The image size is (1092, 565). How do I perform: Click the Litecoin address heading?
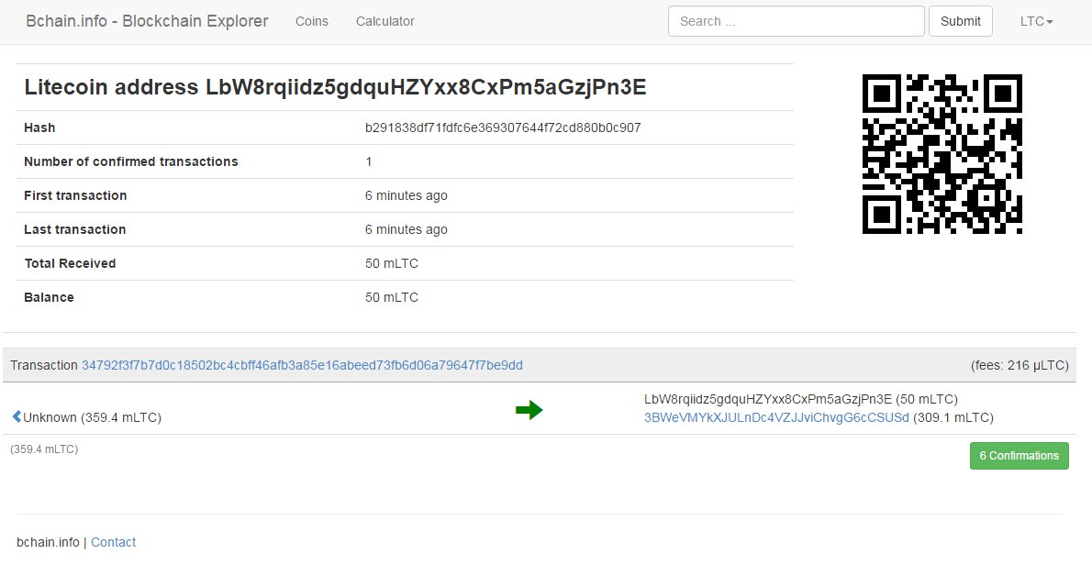[x=335, y=87]
